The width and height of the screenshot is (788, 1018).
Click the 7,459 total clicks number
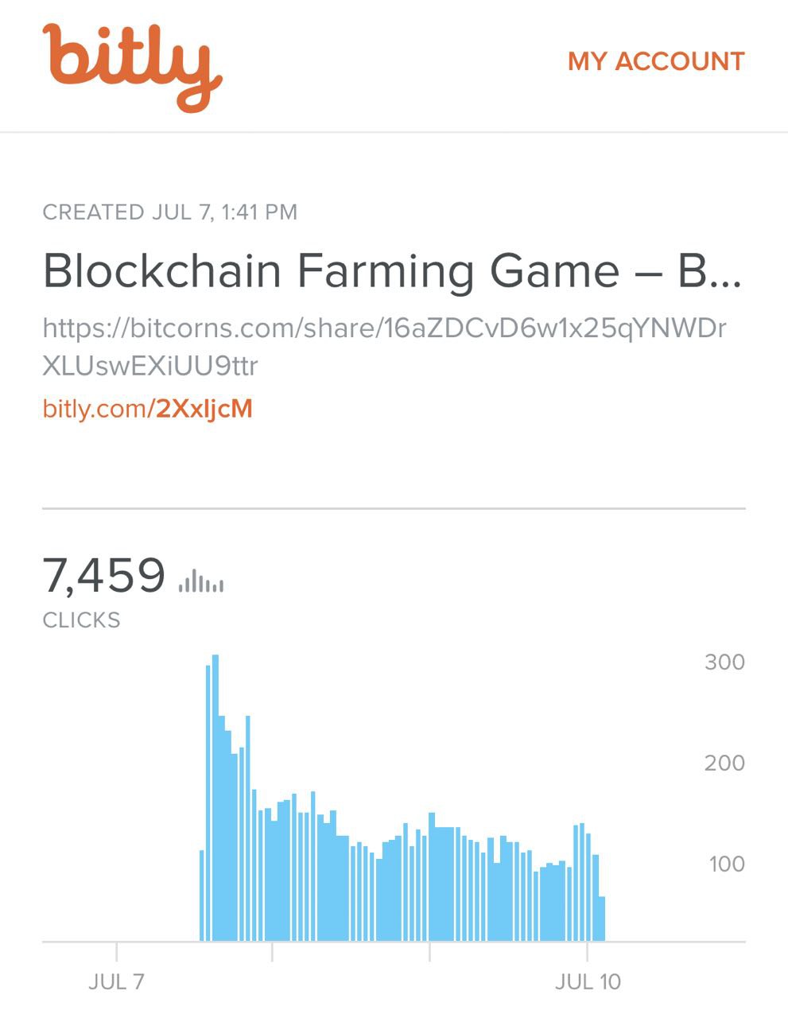pyautogui.click(x=103, y=575)
